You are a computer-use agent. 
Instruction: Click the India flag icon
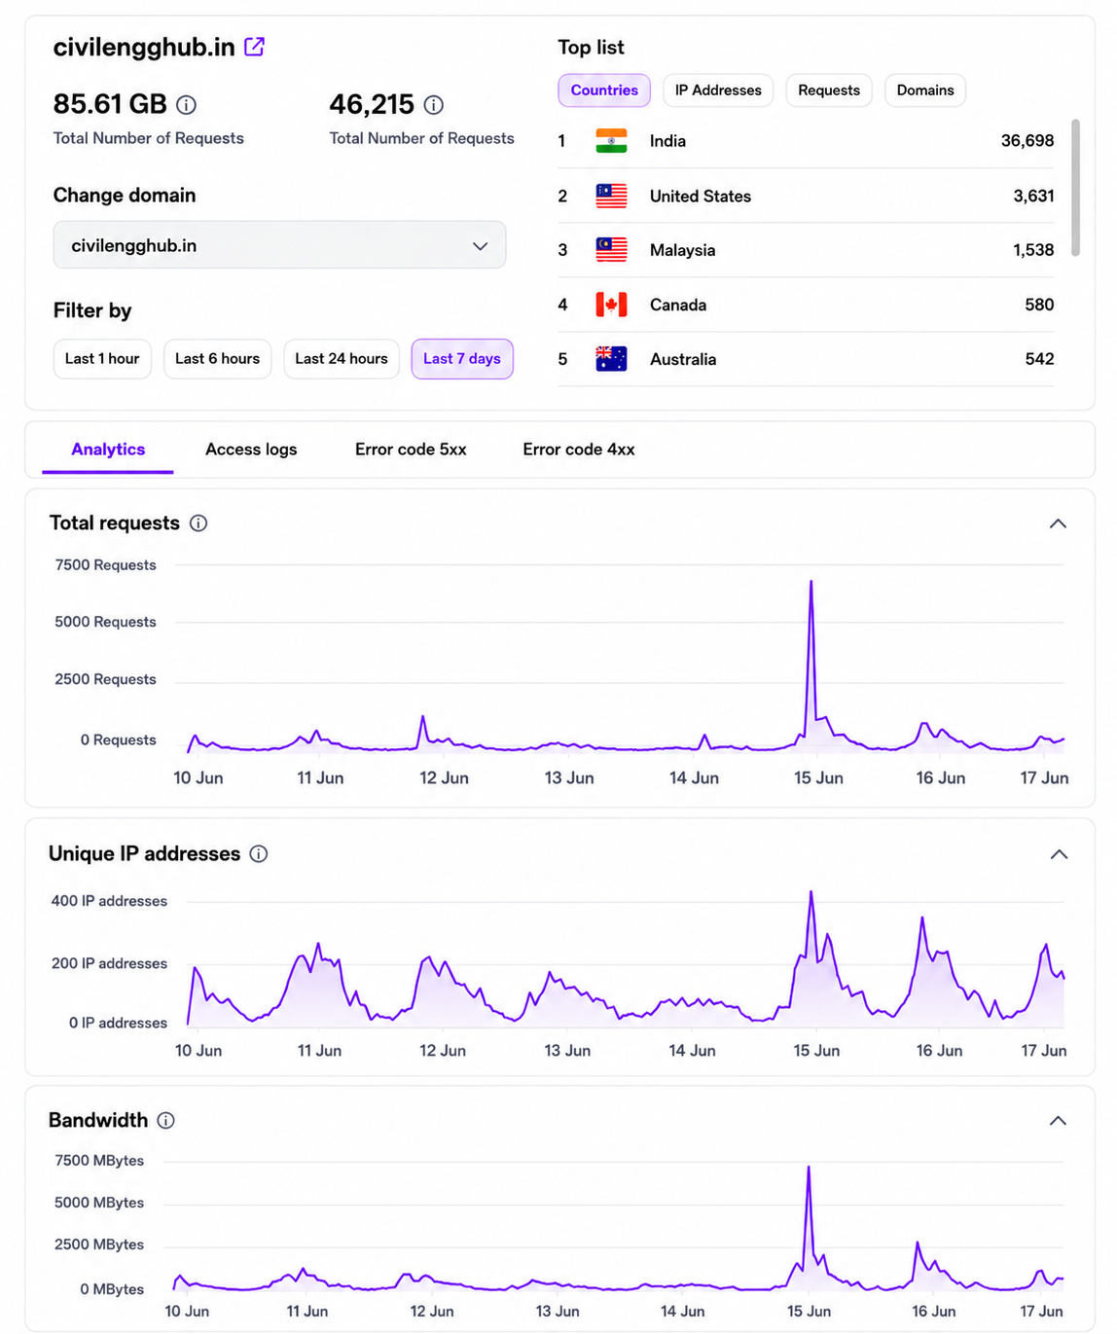[x=611, y=141]
